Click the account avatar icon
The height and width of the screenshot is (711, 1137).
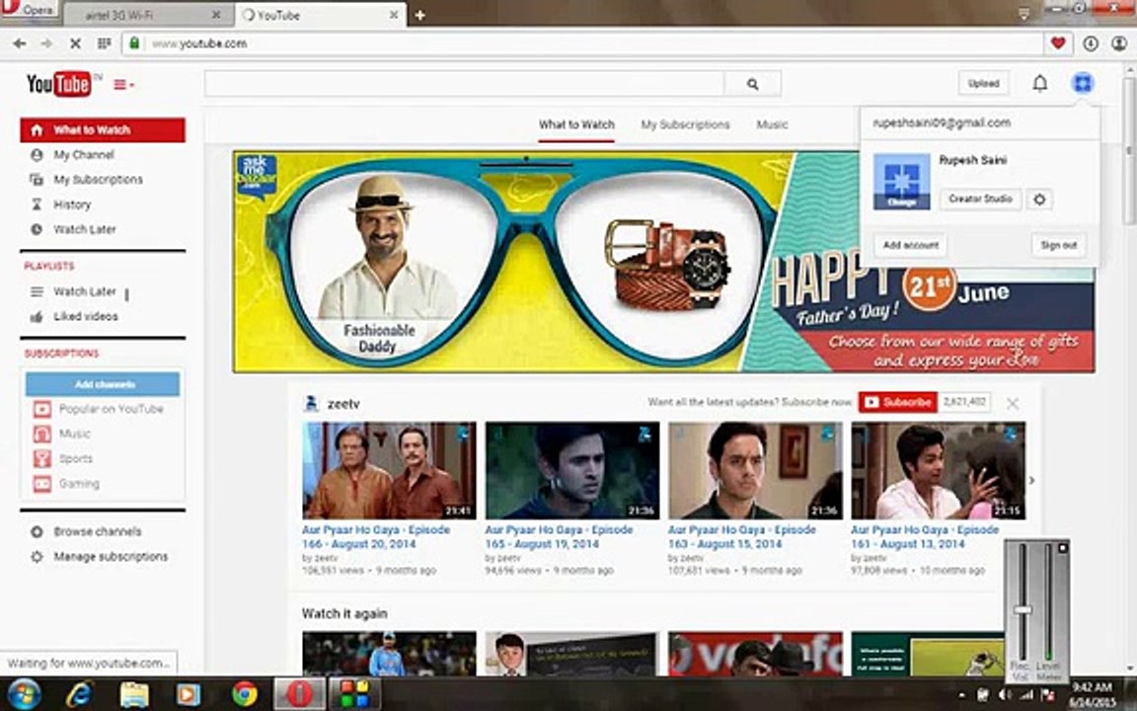click(x=1082, y=83)
